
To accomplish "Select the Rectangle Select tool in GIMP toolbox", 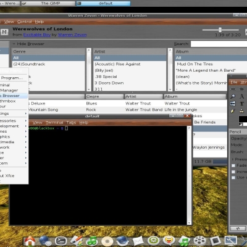I will click(233, 89).
